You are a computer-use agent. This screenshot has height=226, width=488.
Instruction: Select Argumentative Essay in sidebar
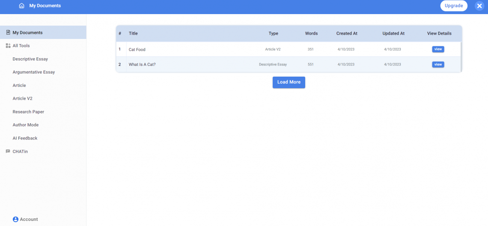tap(34, 72)
